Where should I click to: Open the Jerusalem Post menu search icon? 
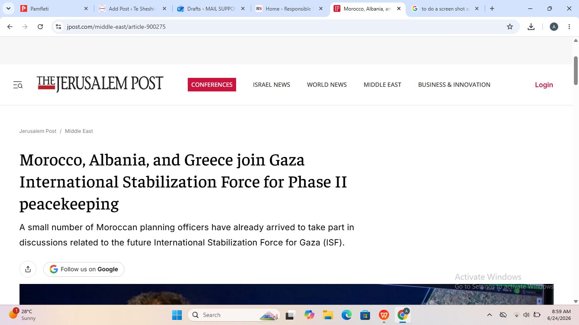coord(18,85)
